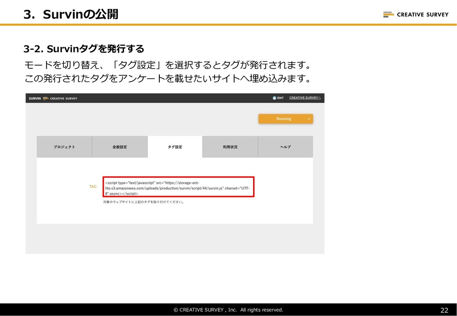Click the Creative Survey logo icon top right
Screen dimensions: 457x316
[x=389, y=14]
